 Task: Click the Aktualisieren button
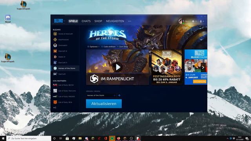(x=104, y=103)
